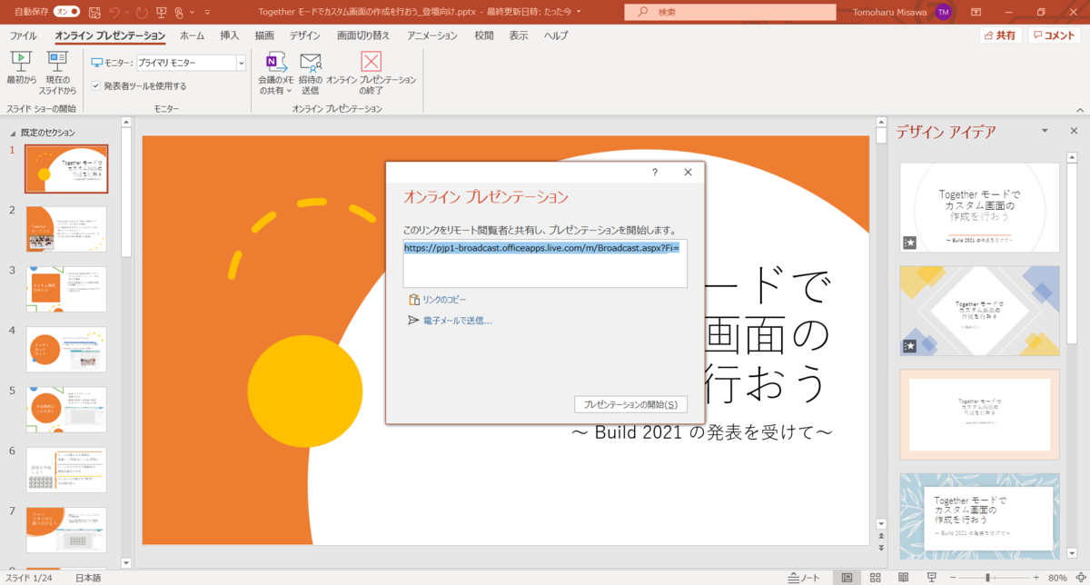The image size is (1090, 585).
Task: Choose the peach border design idea
Action: 980,414
